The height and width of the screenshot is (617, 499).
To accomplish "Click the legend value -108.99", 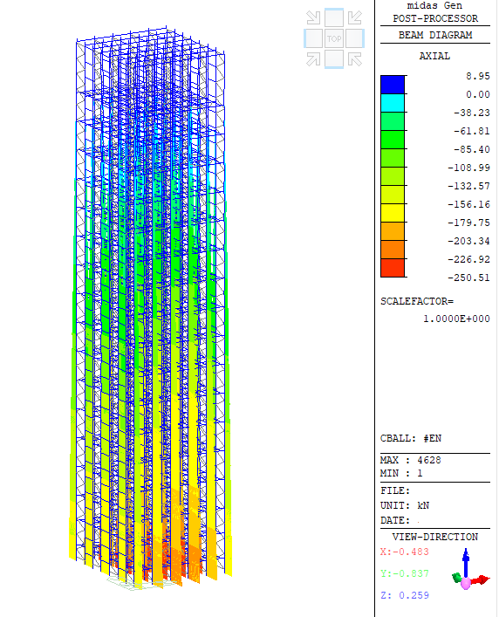I will click(x=468, y=168).
